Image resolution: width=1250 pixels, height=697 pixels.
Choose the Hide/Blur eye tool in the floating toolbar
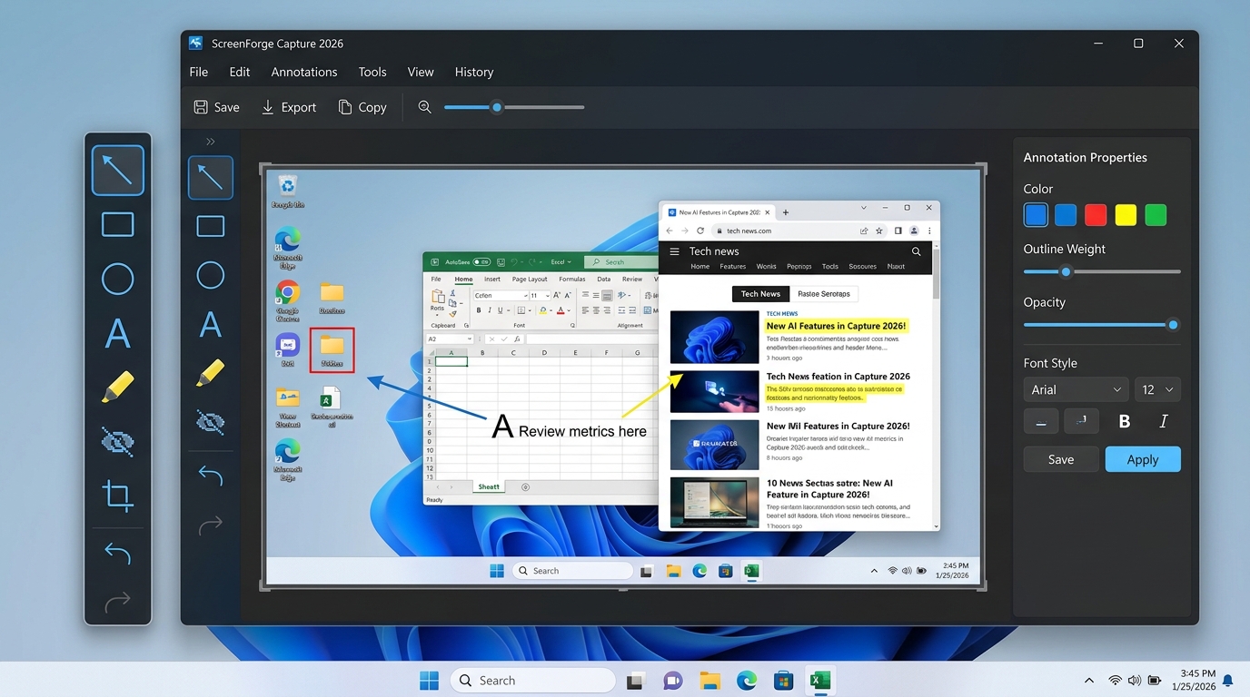pos(118,442)
